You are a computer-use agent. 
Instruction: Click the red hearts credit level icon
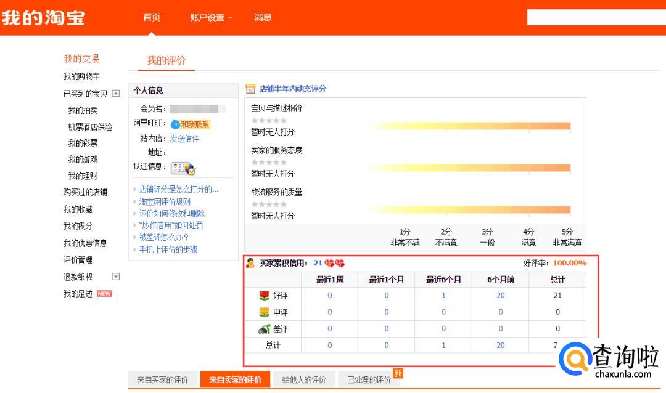tap(335, 264)
